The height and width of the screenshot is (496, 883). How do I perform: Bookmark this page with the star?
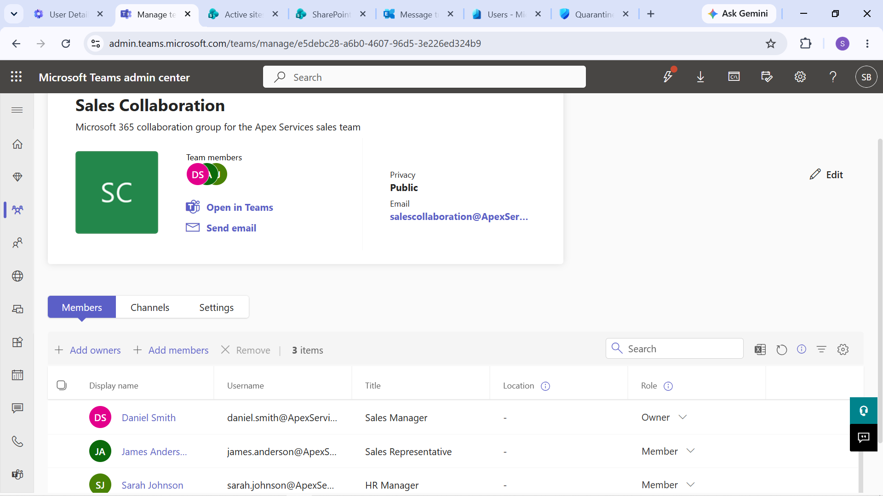pos(771,44)
